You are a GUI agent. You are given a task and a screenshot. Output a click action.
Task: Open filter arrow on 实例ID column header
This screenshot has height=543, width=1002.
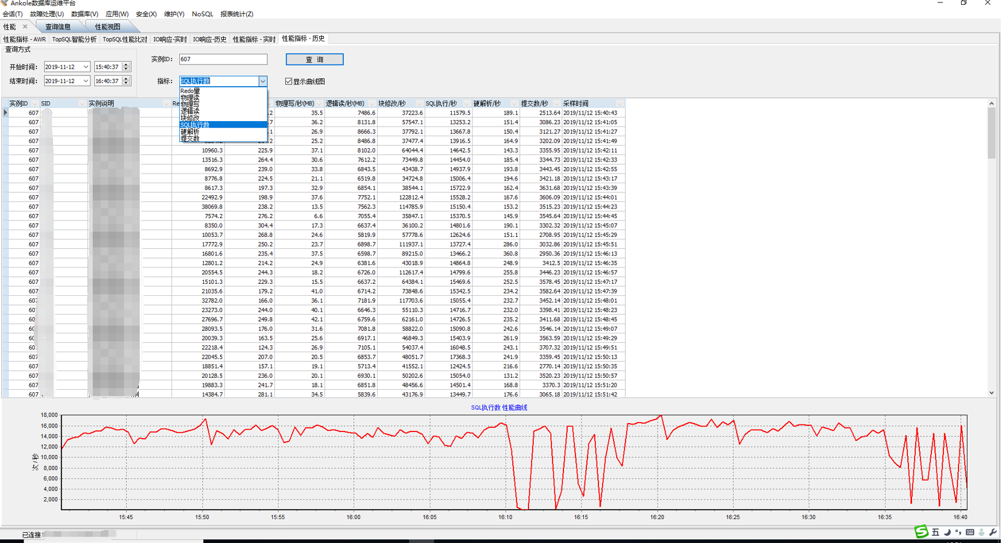[35, 104]
